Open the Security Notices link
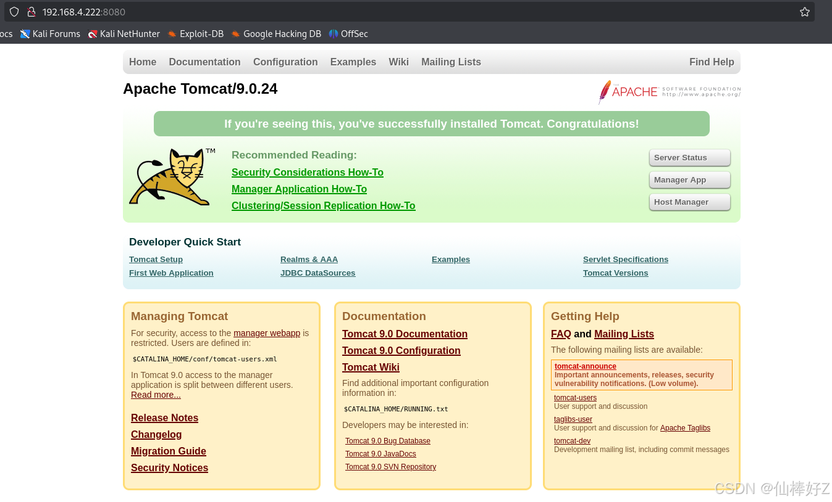 [x=169, y=468]
